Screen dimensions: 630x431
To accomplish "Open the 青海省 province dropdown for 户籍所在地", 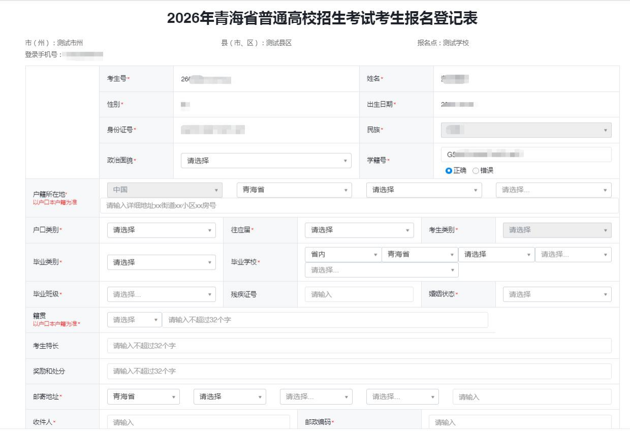I will pyautogui.click(x=294, y=190).
